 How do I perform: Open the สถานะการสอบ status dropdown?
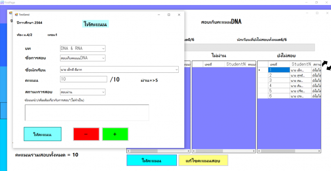(83, 92)
